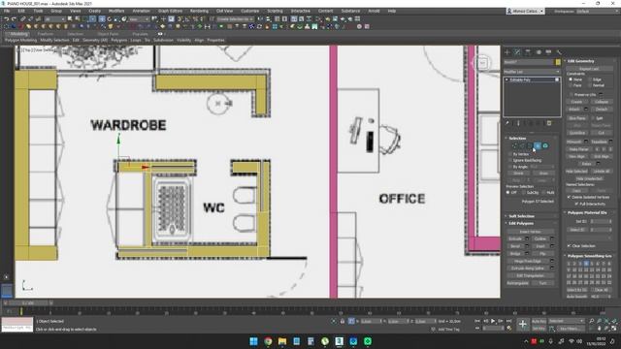Viewport: 621px width, 349px height.
Task: Click the yellow object color swatch
Action: click(558, 62)
